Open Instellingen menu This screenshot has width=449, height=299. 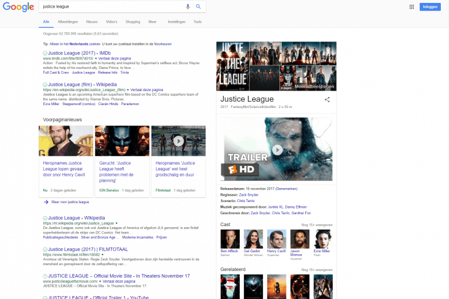[177, 22]
